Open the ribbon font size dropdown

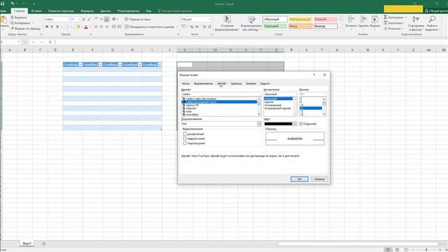[x=79, y=19]
